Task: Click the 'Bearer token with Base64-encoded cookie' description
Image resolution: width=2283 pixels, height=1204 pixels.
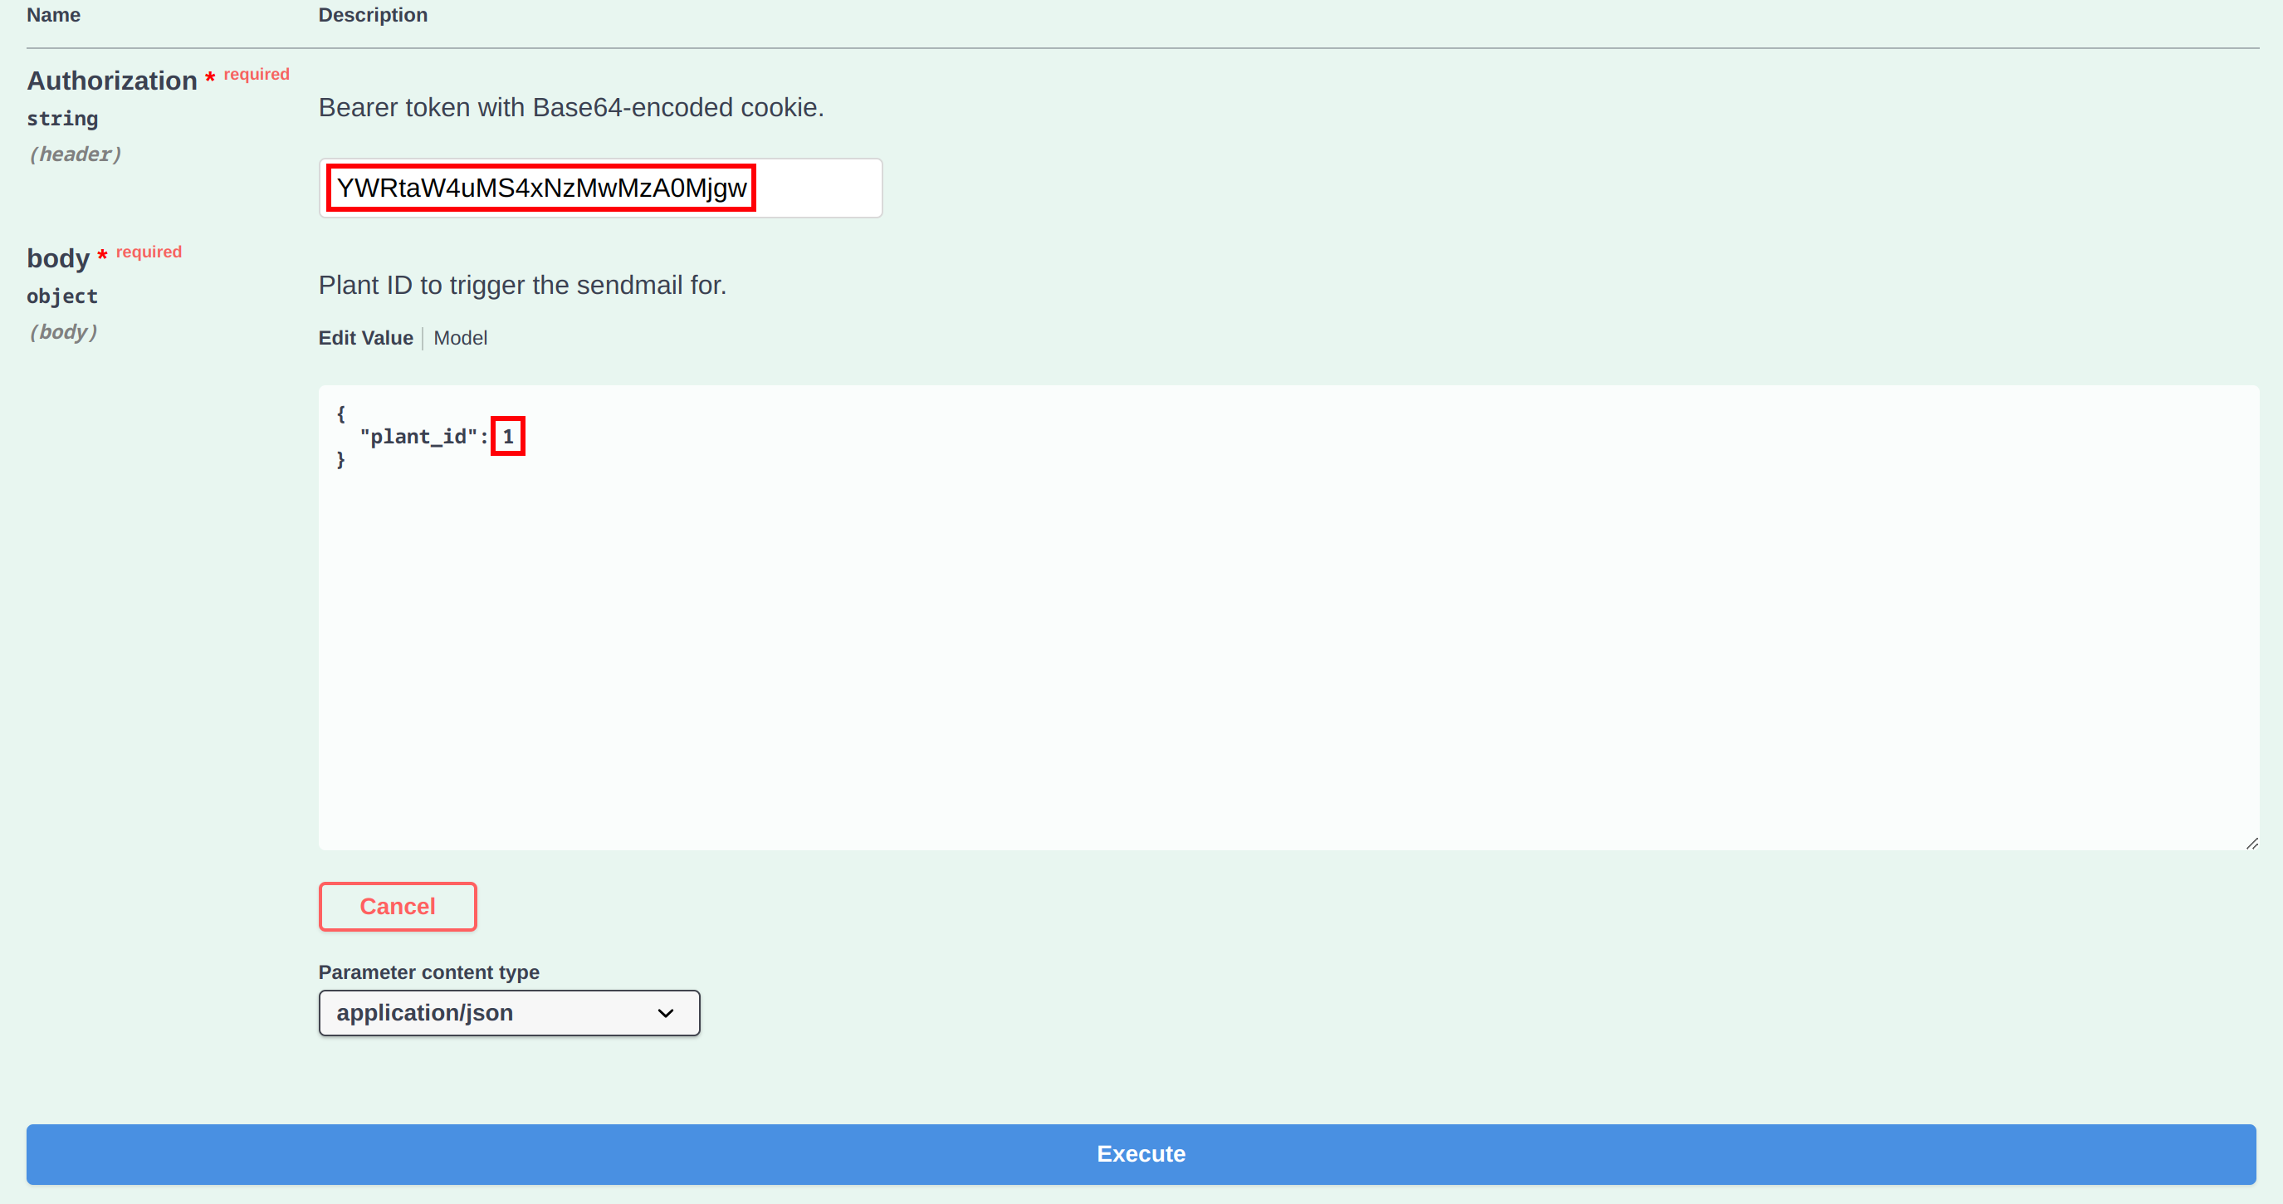Action: click(571, 107)
